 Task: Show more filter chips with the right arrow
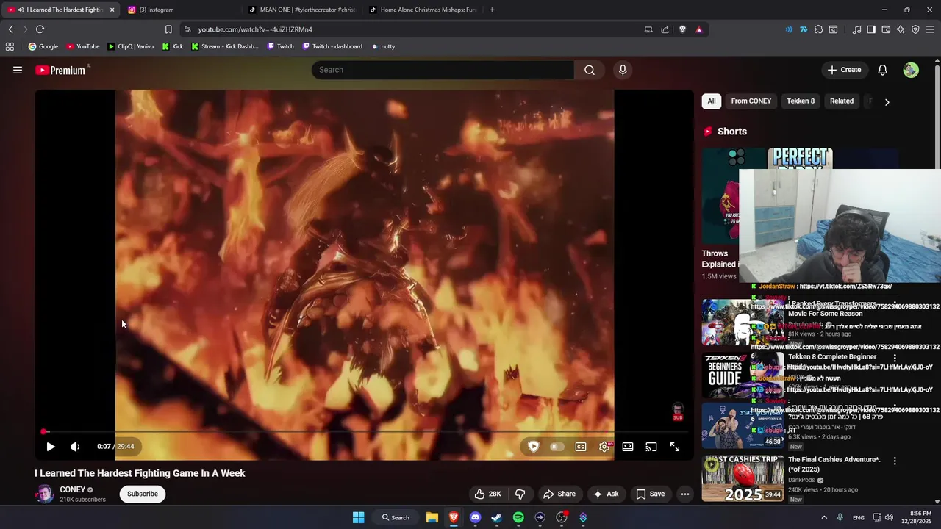pos(887,102)
